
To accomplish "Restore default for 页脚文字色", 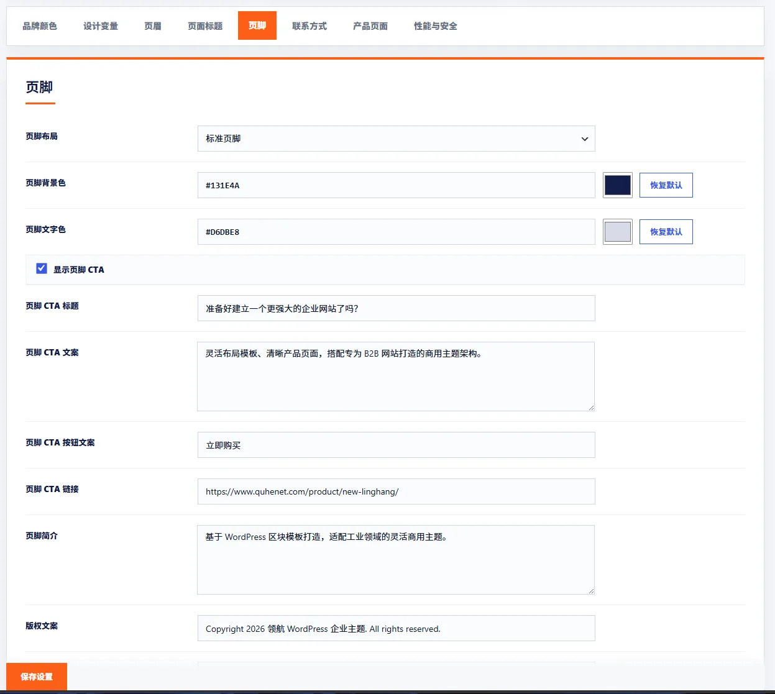I will click(666, 232).
